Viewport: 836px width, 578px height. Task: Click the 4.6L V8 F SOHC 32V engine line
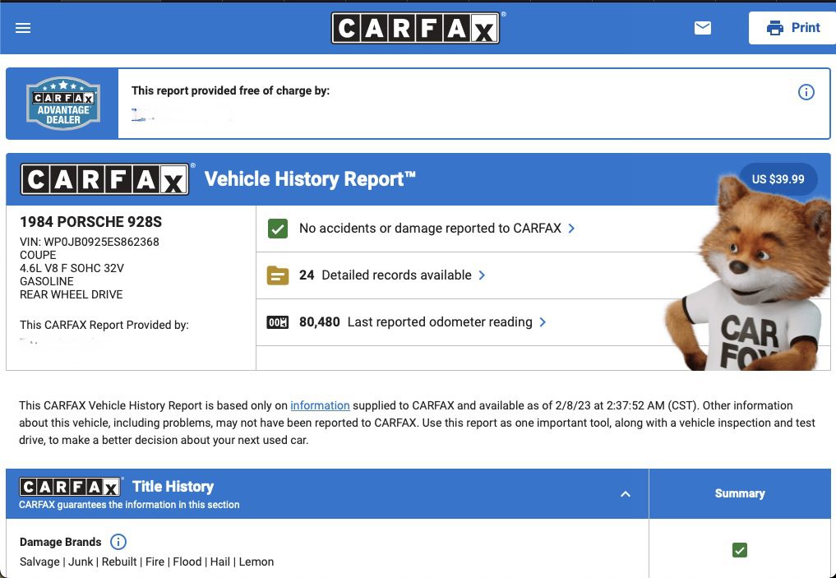click(72, 268)
